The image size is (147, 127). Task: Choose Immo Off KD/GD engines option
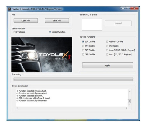tap(121, 50)
